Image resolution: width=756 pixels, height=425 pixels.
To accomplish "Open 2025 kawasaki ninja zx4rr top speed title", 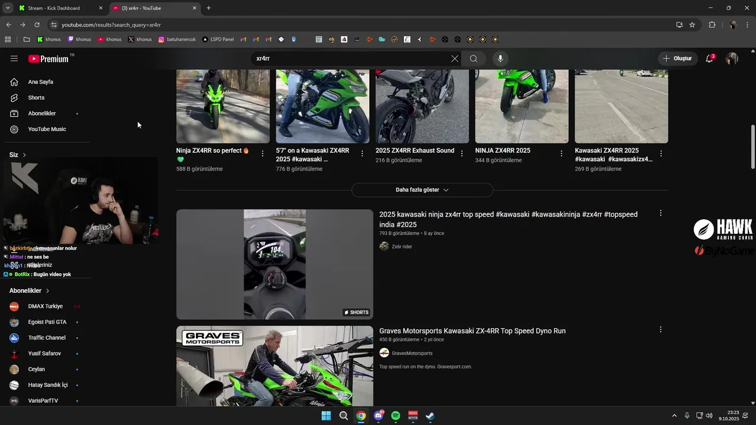I will [x=509, y=220].
